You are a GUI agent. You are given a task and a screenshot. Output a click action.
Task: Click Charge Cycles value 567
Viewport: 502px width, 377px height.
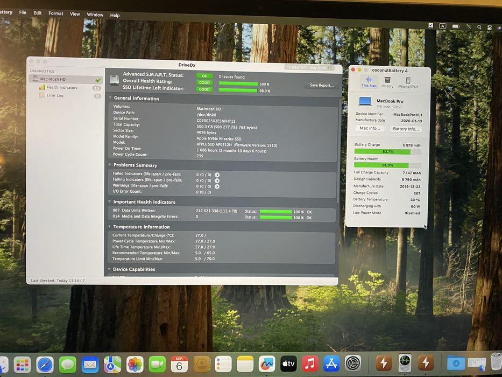pyautogui.click(x=417, y=193)
